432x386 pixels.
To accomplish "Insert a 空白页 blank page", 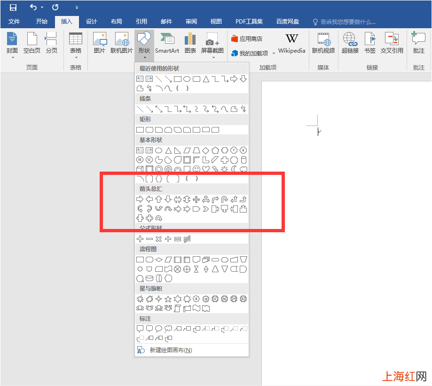I will [x=32, y=43].
